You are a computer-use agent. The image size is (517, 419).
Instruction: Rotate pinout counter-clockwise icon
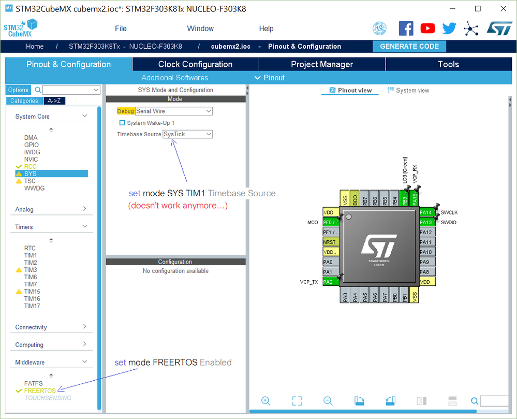click(390, 401)
